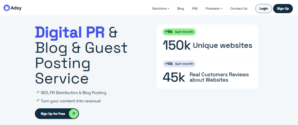This screenshot has height=125, width=298.
Task: Click the green checkmark beside Turn your content
Action: coord(38,100)
